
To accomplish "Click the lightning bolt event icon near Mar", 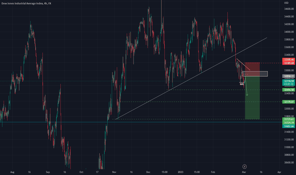I will tap(245, 166).
